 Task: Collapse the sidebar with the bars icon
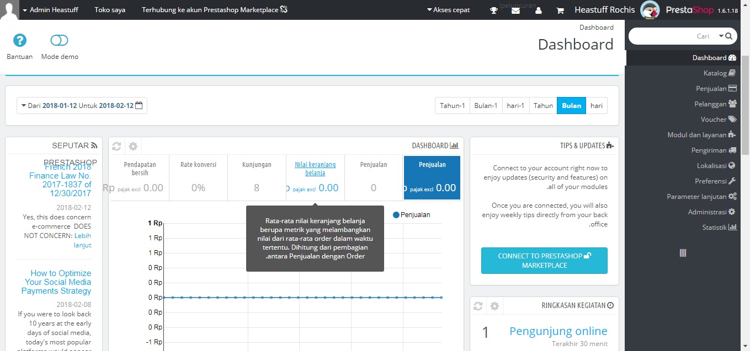(x=683, y=253)
